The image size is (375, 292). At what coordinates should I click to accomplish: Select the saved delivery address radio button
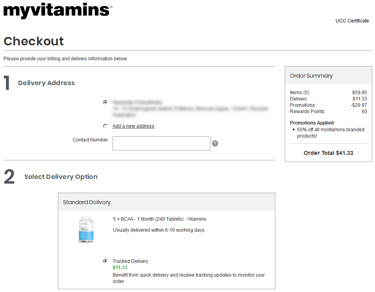tap(105, 102)
